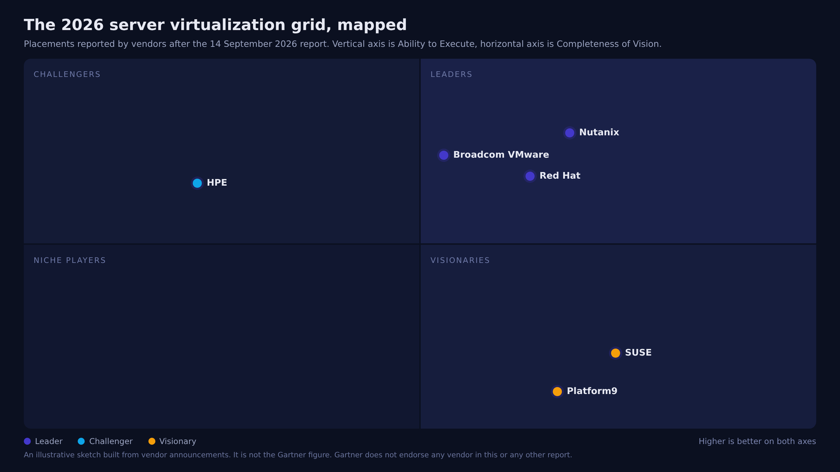Click the Visionary legend label
The image size is (840, 472).
[178, 442]
